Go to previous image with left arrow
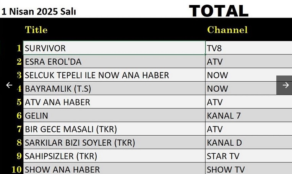This screenshot has width=292, height=174. click(9, 85)
